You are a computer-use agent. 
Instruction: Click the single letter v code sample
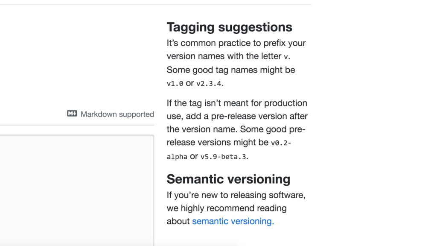[x=286, y=56]
